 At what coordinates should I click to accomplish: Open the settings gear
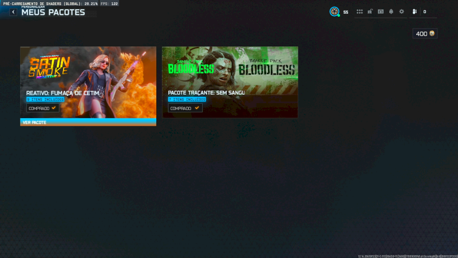[x=402, y=11]
